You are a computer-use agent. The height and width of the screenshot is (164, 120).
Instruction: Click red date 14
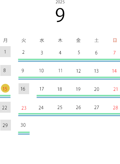[114, 71]
